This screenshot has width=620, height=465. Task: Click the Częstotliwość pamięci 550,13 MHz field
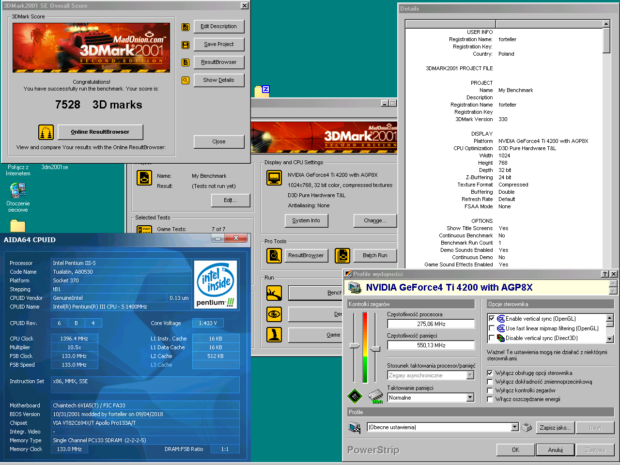pyautogui.click(x=431, y=345)
